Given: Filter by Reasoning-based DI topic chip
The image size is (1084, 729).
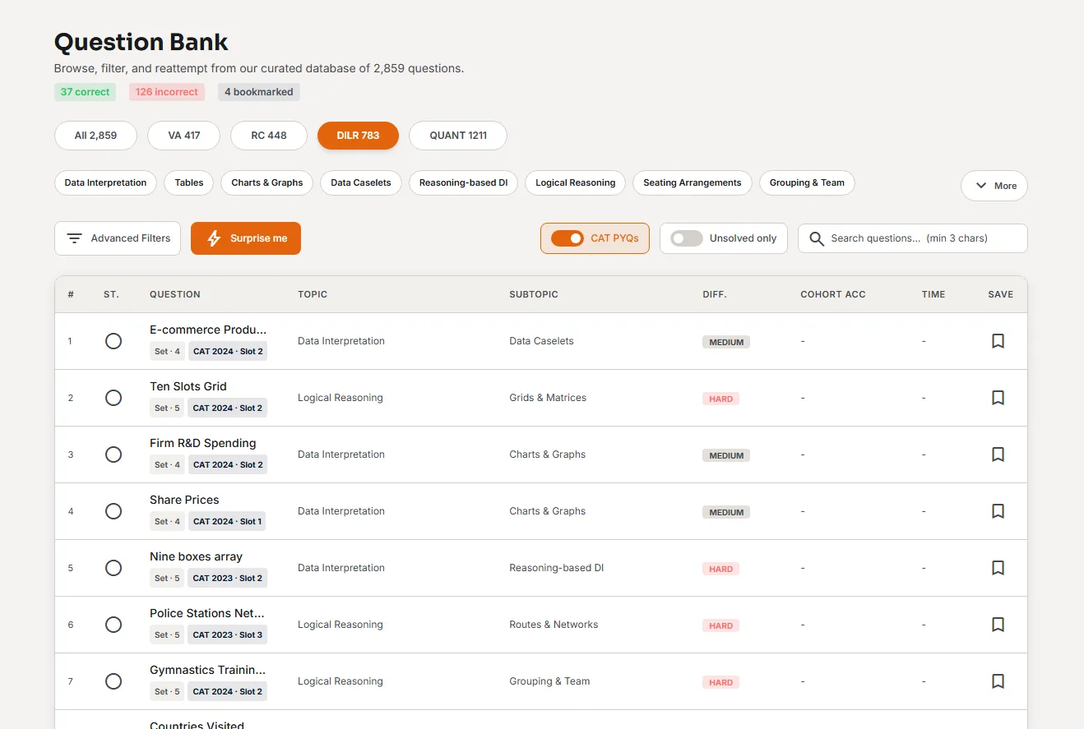Looking at the screenshot, I should (463, 182).
